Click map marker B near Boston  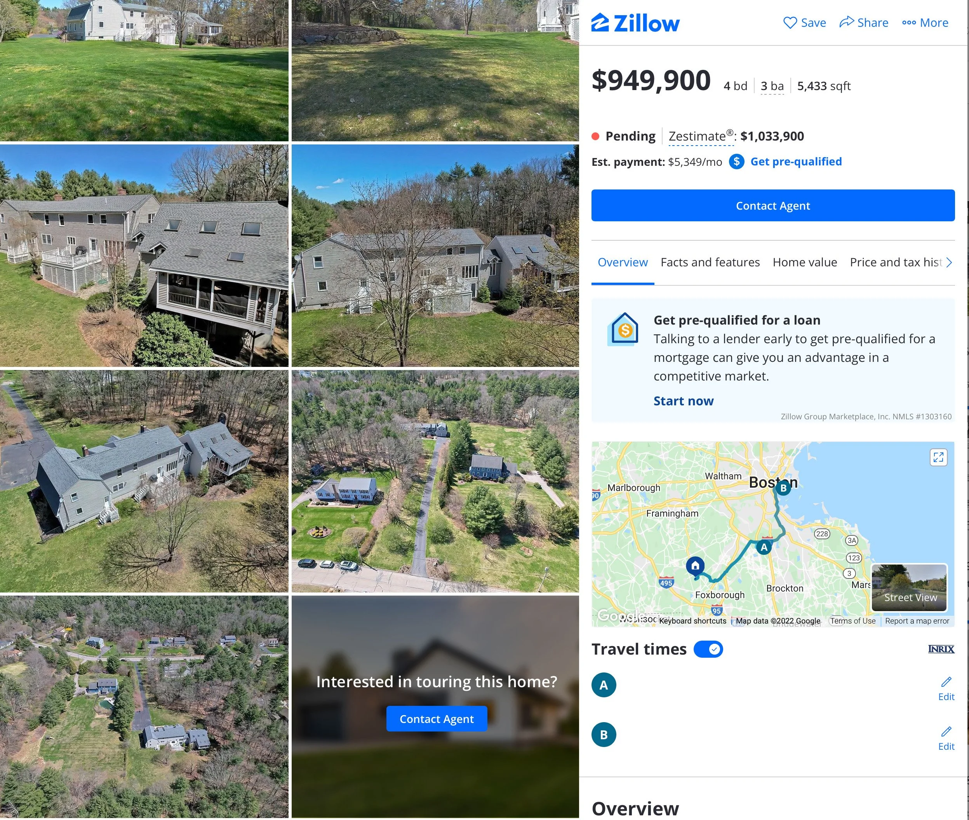pyautogui.click(x=783, y=488)
